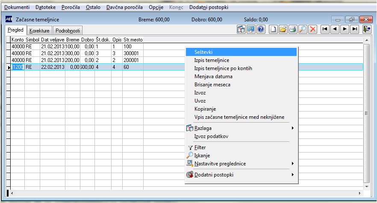Screen dimensions: 377x203
Task: Choose Seštevki from the context menu
Action: coord(241,52)
